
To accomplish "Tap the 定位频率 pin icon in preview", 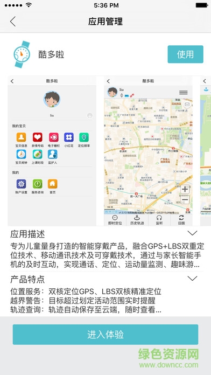I will point(84,137).
